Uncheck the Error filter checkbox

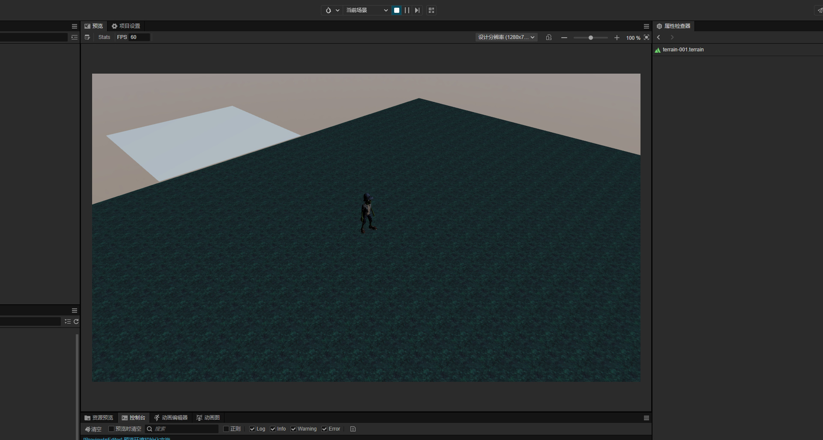tap(324, 429)
